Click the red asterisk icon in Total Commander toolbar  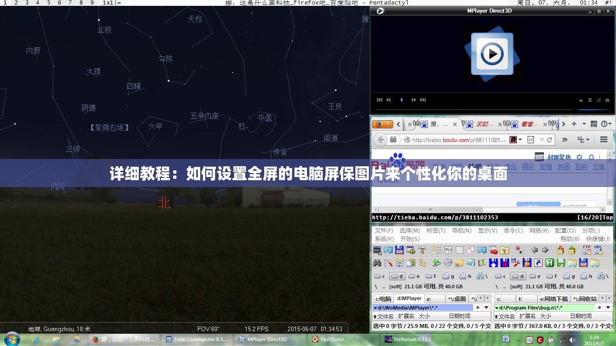(519, 250)
